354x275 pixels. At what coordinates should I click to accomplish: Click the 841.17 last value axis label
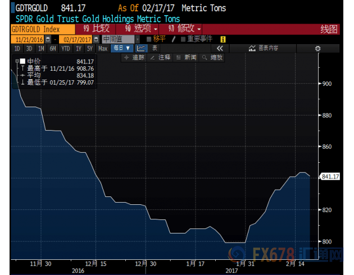click(330, 176)
